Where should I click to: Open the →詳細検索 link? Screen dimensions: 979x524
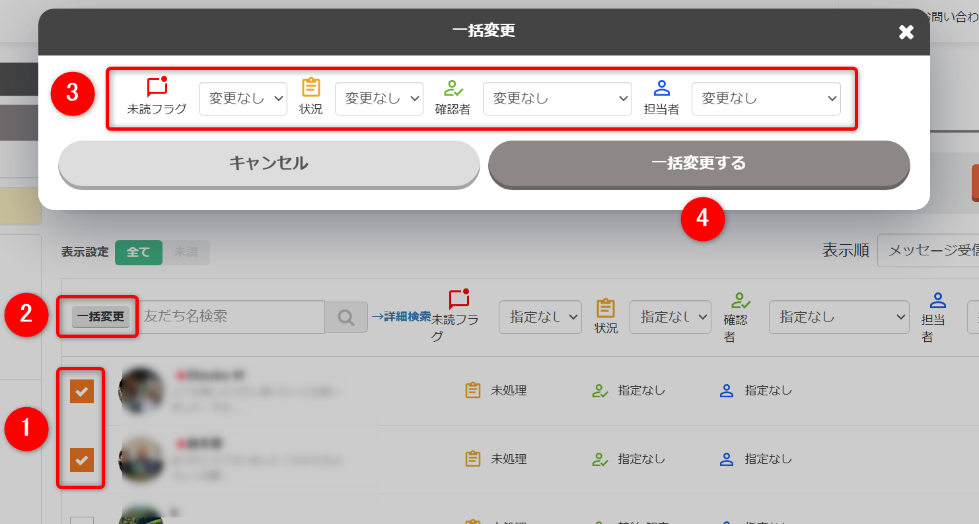[401, 317]
